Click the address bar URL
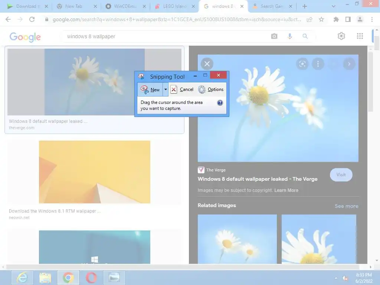This screenshot has width=380, height=285. (176, 19)
